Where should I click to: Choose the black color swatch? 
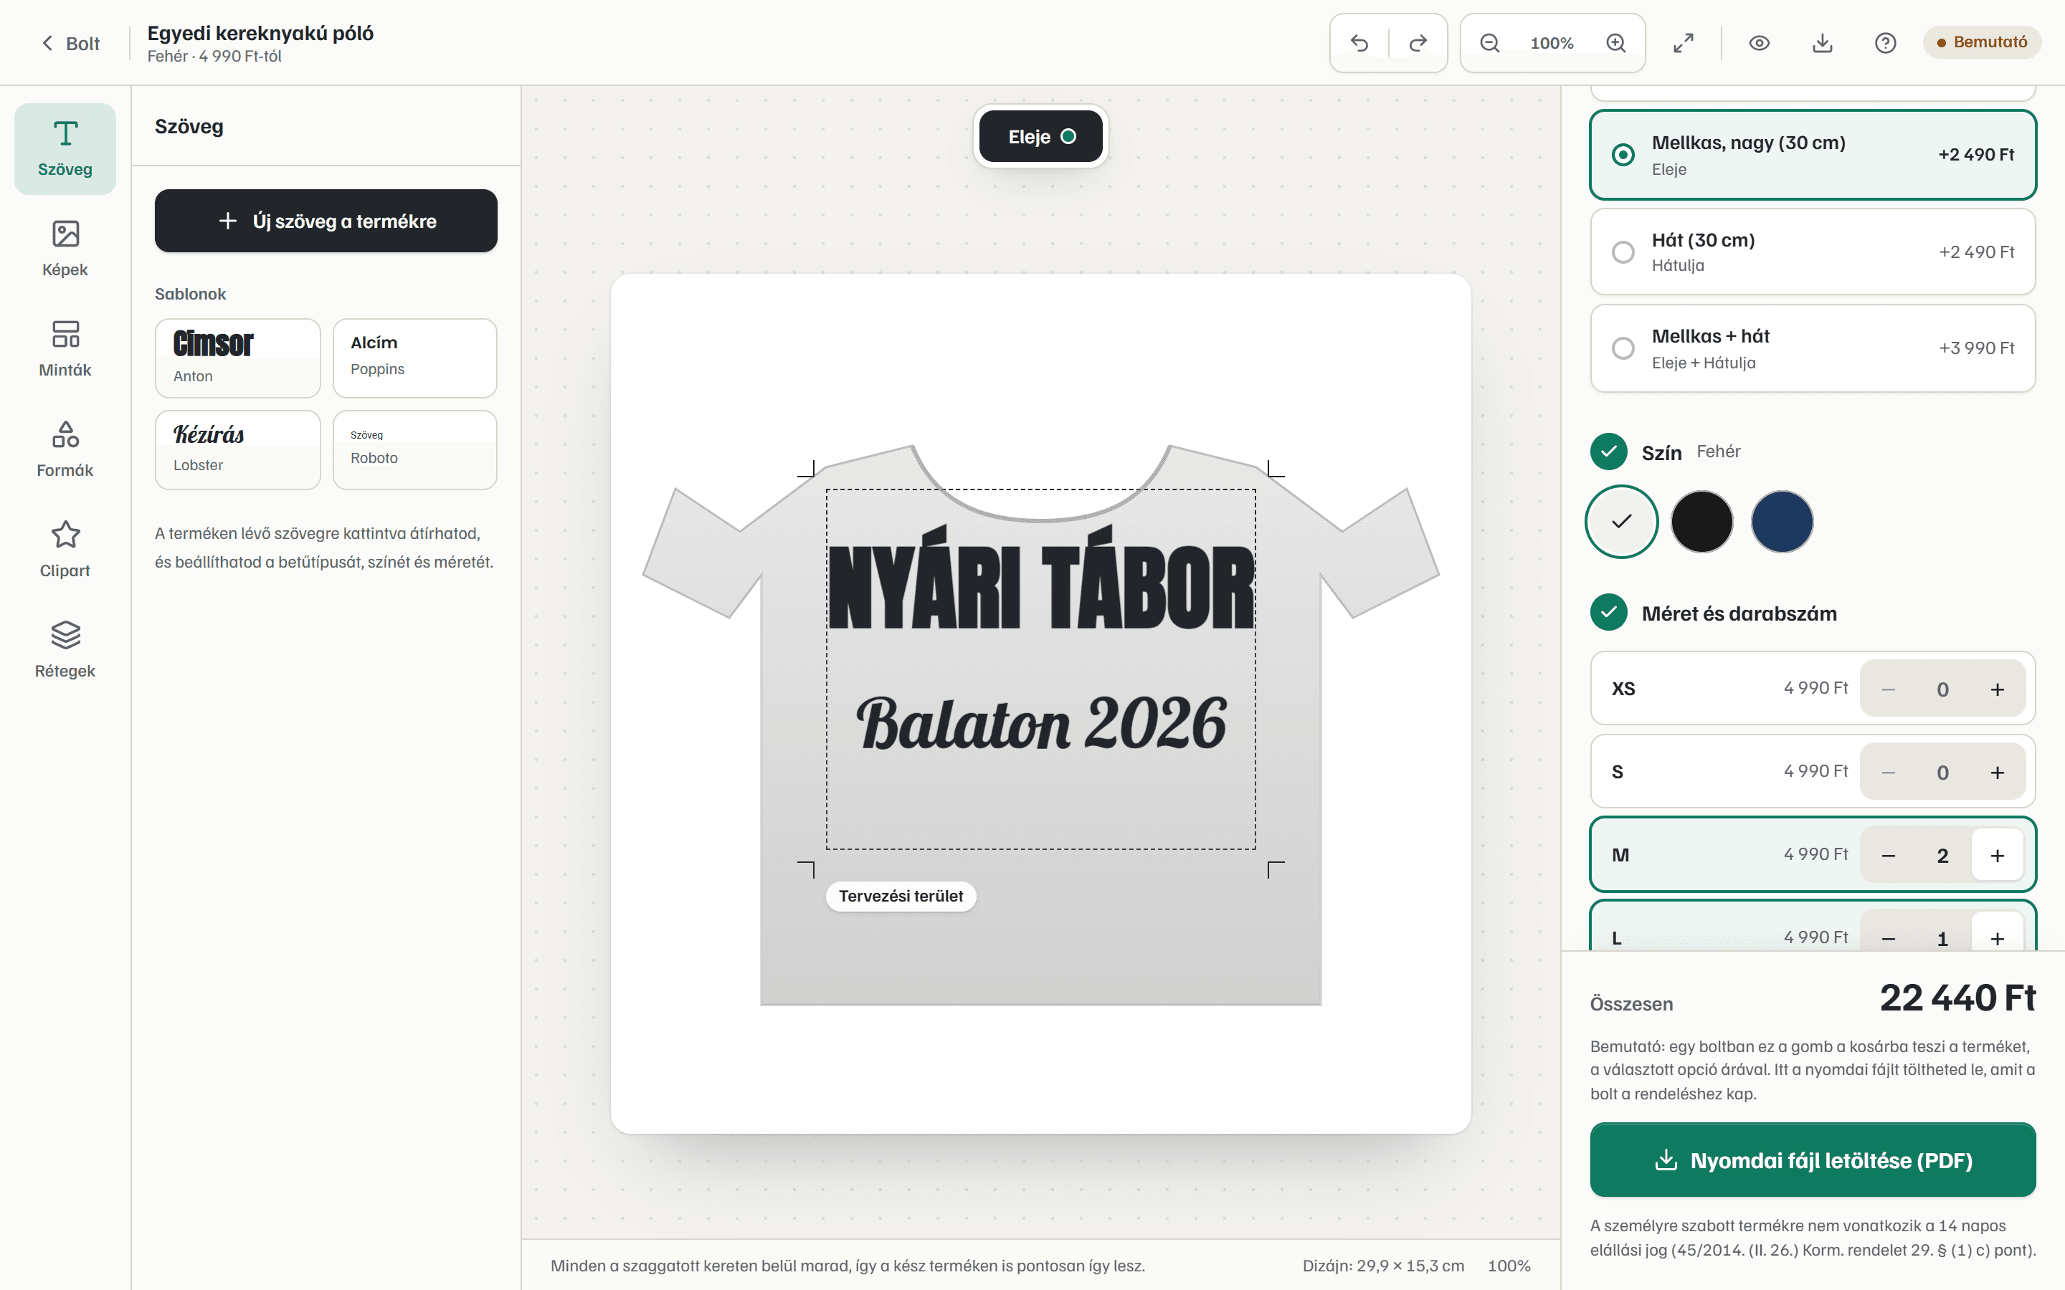point(1702,521)
